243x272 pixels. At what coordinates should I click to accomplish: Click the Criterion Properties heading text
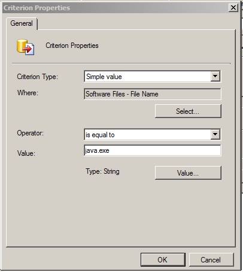tap(72, 46)
